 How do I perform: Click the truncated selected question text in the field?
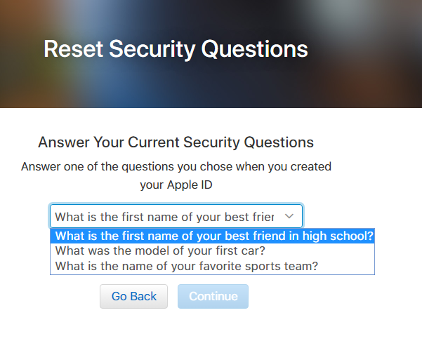click(164, 216)
